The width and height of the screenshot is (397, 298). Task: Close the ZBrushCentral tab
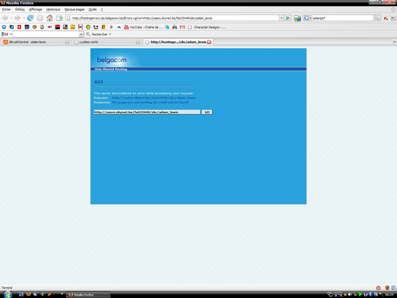tap(67, 42)
